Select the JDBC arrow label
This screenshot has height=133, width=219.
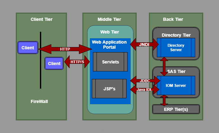tap(145, 81)
